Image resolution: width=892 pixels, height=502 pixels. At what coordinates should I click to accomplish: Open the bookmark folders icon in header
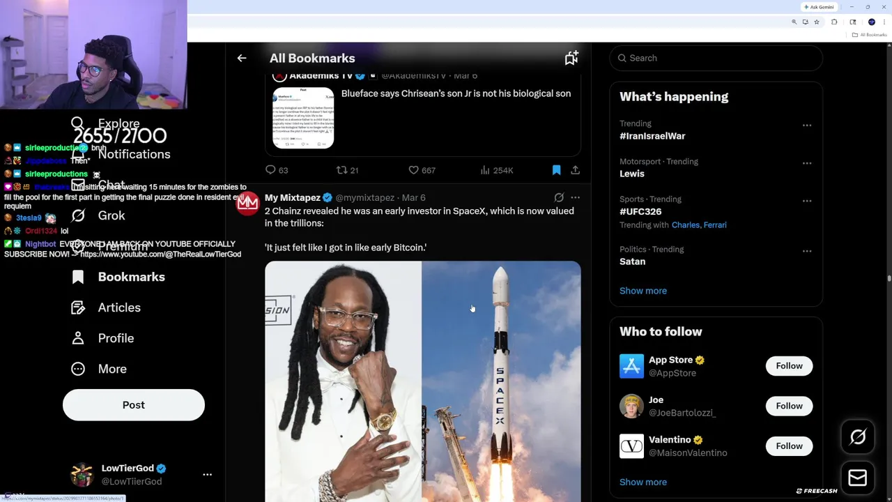(x=571, y=59)
